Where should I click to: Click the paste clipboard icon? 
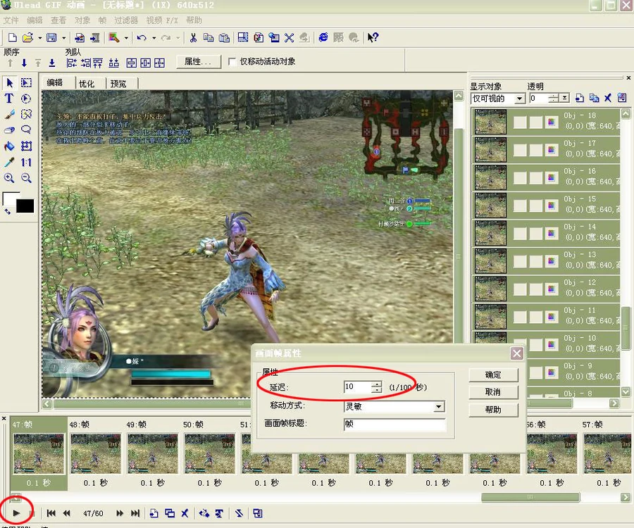225,37
